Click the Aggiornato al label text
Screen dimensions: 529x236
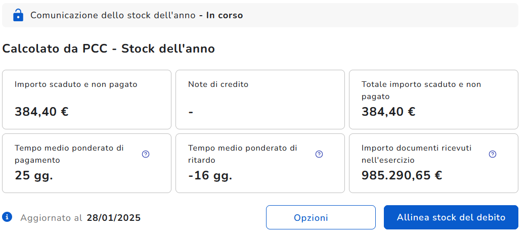pos(51,218)
